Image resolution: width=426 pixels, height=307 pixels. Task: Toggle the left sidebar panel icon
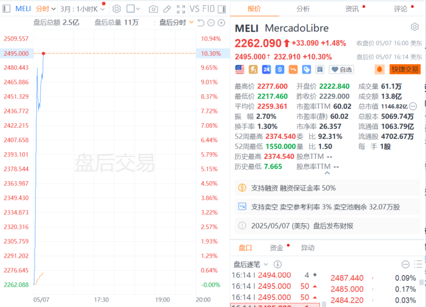point(6,9)
